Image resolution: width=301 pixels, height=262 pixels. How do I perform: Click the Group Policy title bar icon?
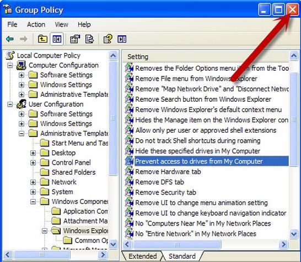(x=8, y=9)
